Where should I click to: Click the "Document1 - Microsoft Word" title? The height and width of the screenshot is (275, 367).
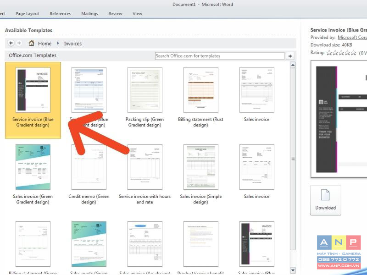(x=203, y=5)
